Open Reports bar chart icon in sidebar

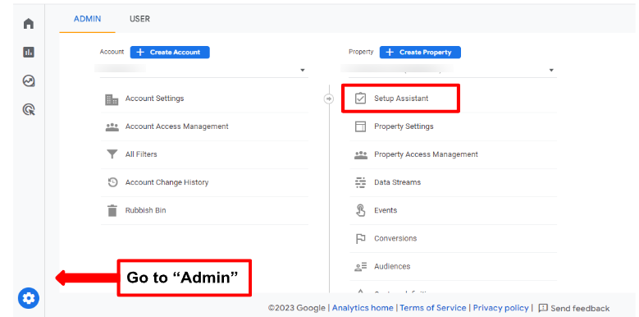[x=29, y=52]
